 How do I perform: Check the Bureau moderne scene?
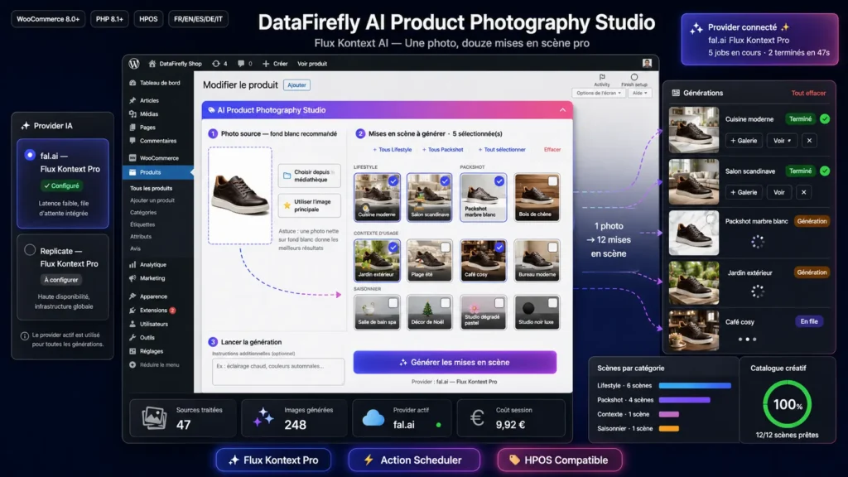click(552, 247)
